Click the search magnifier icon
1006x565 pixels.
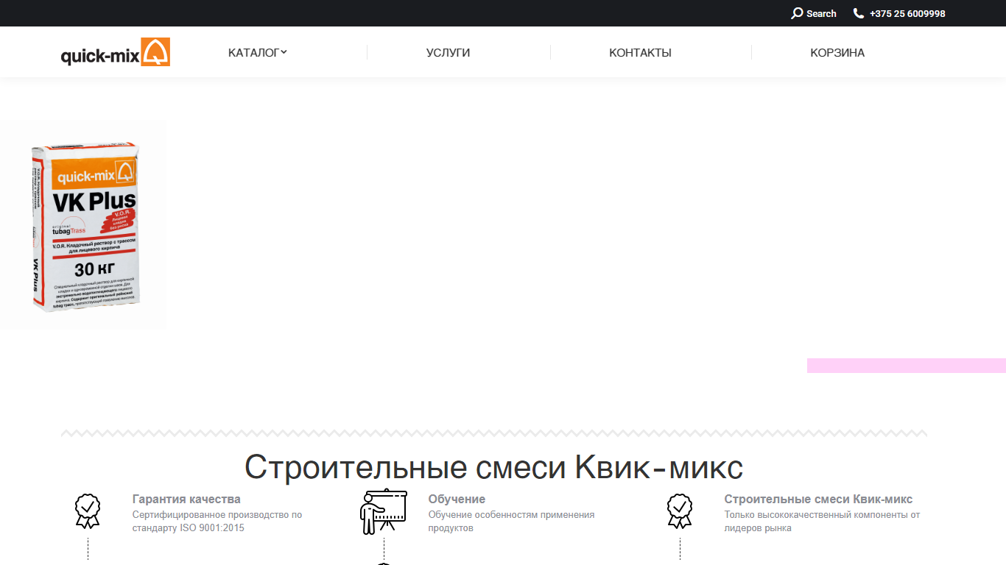click(797, 13)
